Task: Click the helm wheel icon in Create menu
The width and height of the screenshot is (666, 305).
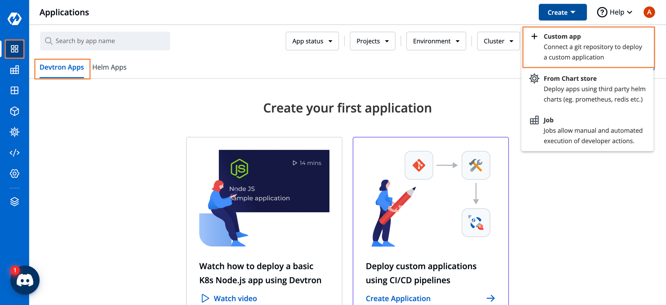Action: 534,78
